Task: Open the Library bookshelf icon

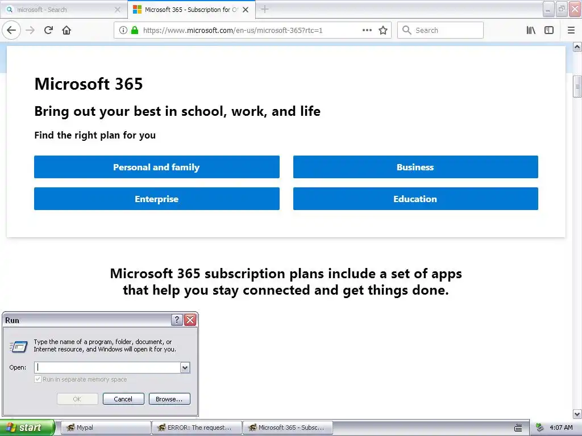Action: tap(531, 30)
